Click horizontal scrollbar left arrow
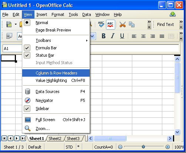 click(91, 139)
